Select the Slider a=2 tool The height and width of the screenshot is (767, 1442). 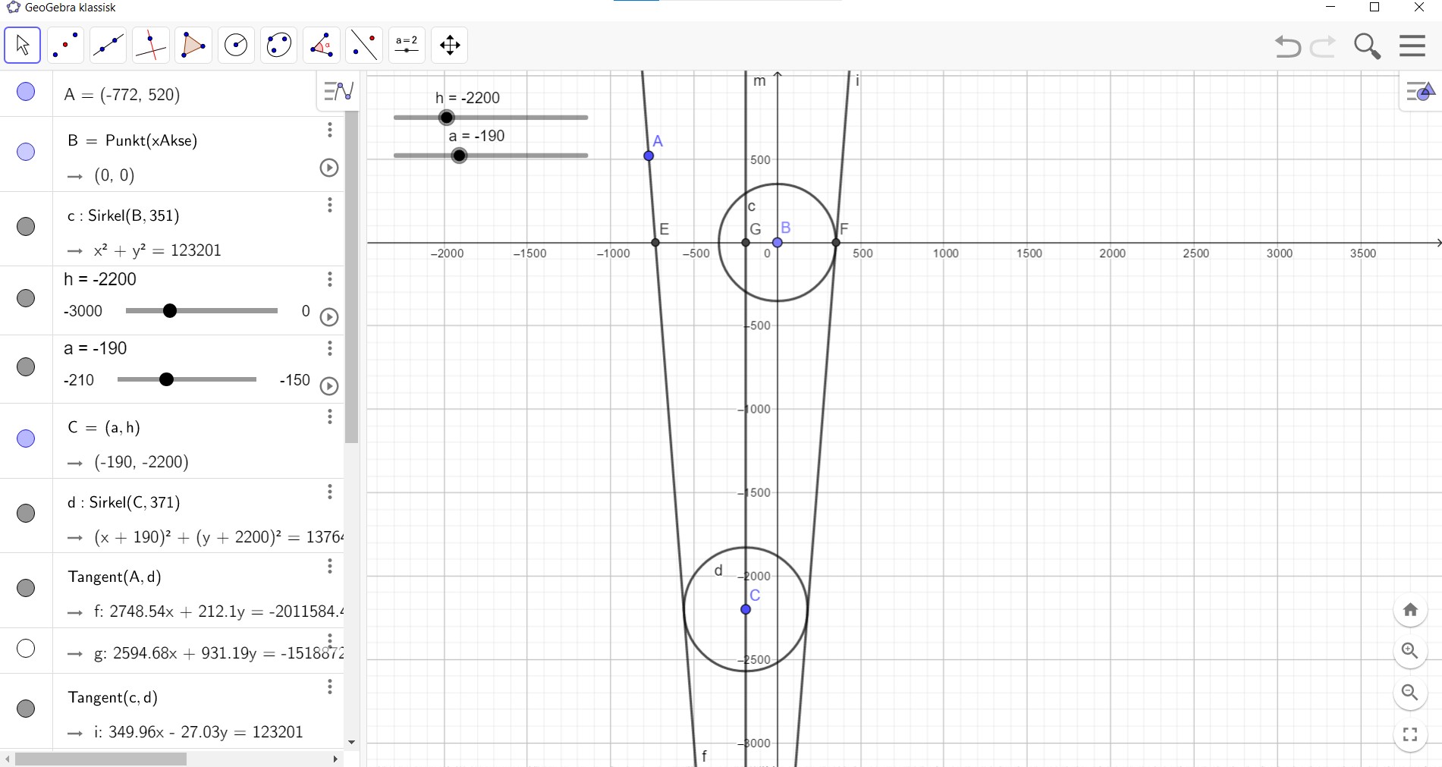[x=407, y=45]
